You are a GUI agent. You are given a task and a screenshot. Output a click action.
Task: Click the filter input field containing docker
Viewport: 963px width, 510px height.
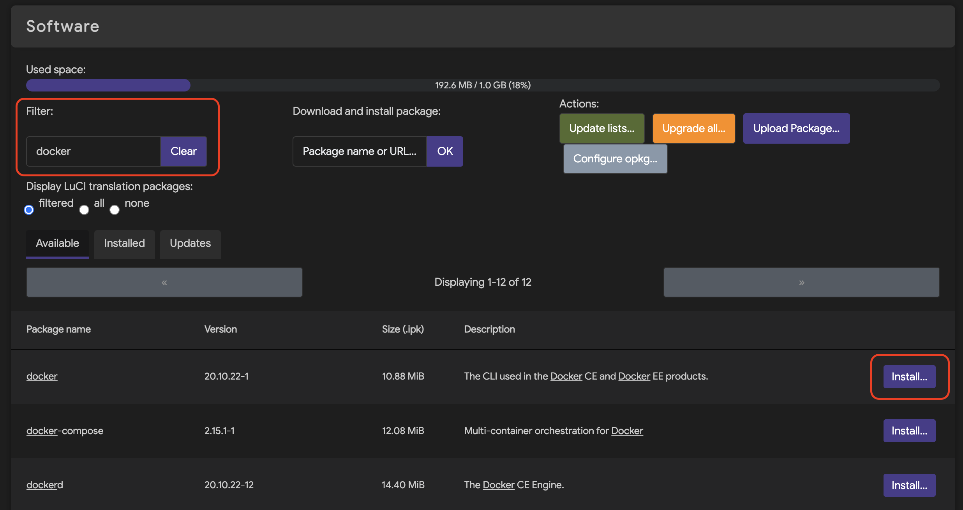tap(93, 151)
